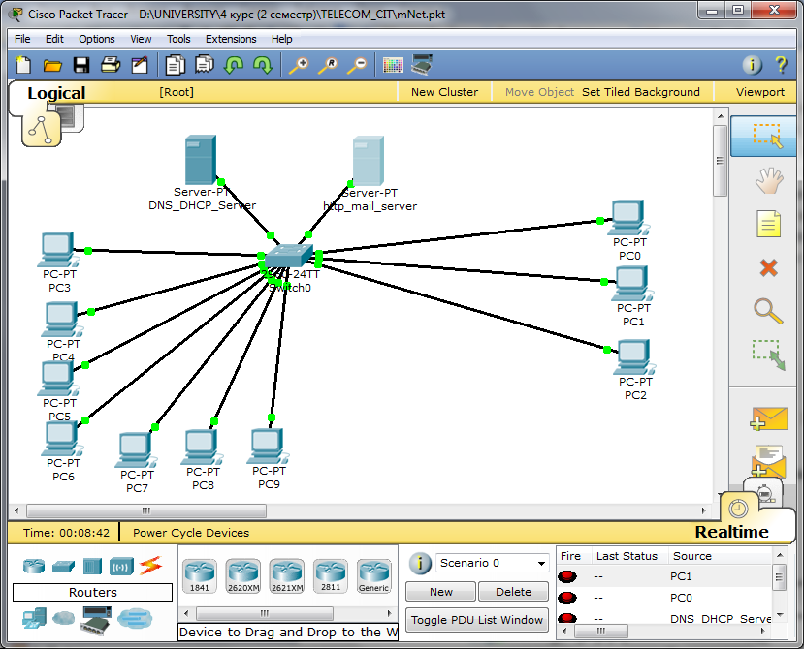Click the Undo green arrow

click(x=234, y=65)
